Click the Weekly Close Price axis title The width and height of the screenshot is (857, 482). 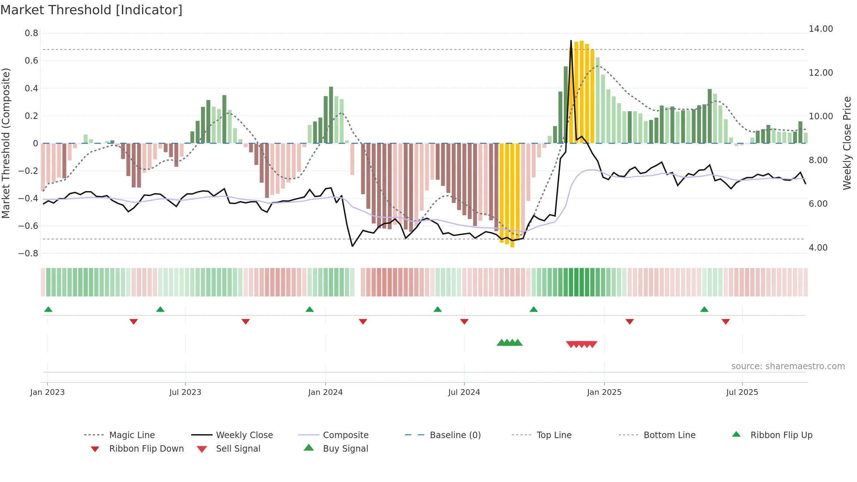coord(847,143)
